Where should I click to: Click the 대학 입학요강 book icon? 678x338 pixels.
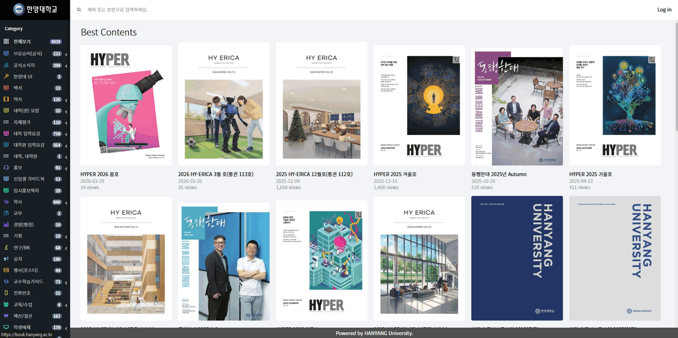point(6,134)
